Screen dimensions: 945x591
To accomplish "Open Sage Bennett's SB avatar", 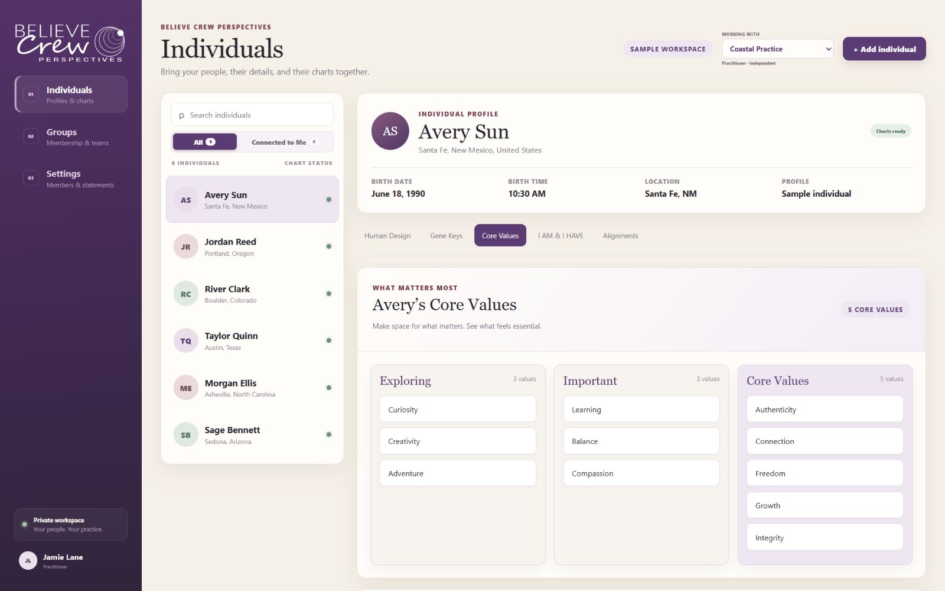I will click(x=185, y=435).
